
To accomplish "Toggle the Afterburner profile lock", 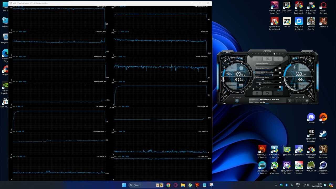I will click(x=303, y=97).
